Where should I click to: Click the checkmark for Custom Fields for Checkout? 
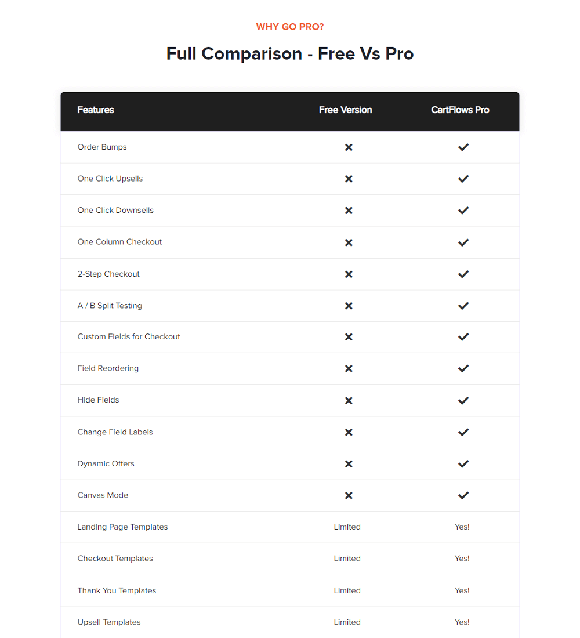pos(463,337)
